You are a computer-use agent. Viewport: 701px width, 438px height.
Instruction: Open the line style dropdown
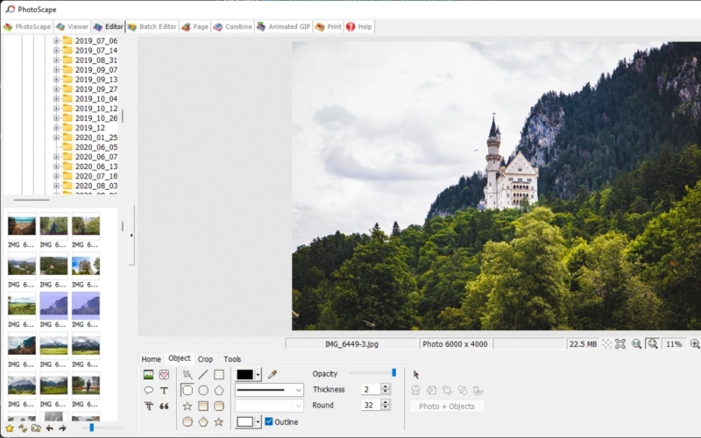tap(269, 390)
